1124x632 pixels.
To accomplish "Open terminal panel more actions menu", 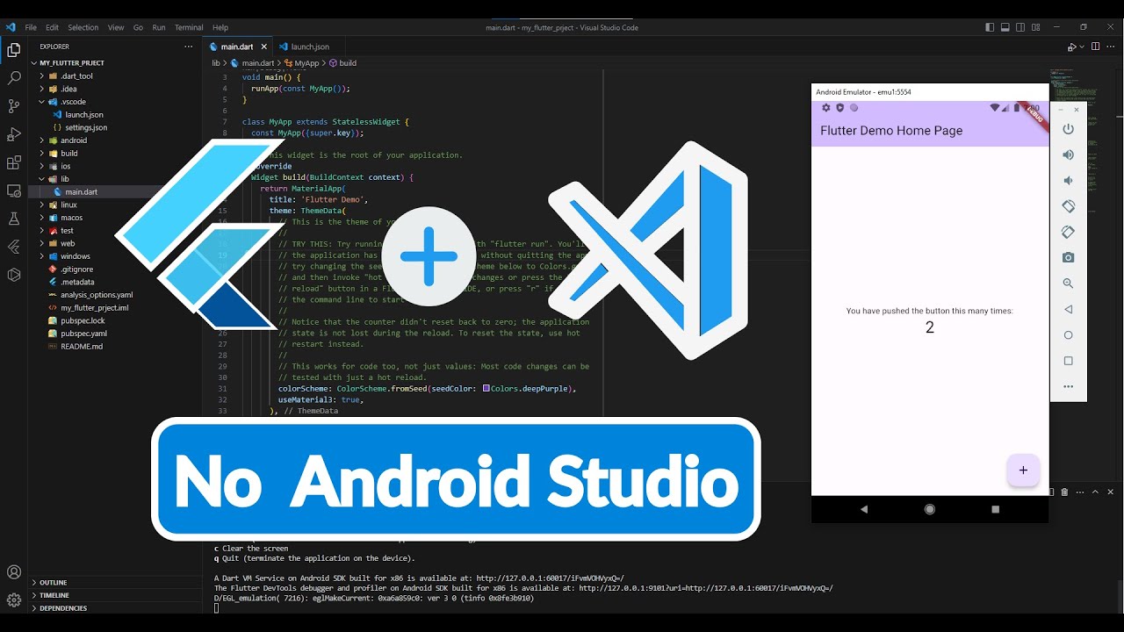I will pos(1080,492).
